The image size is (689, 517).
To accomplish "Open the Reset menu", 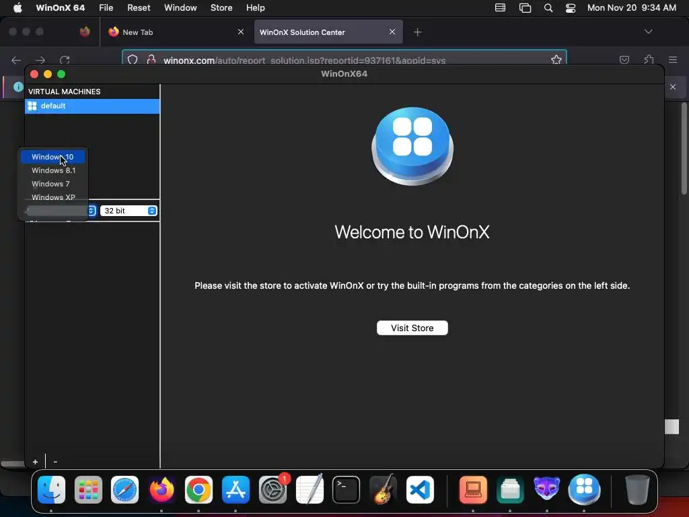I will pyautogui.click(x=139, y=8).
